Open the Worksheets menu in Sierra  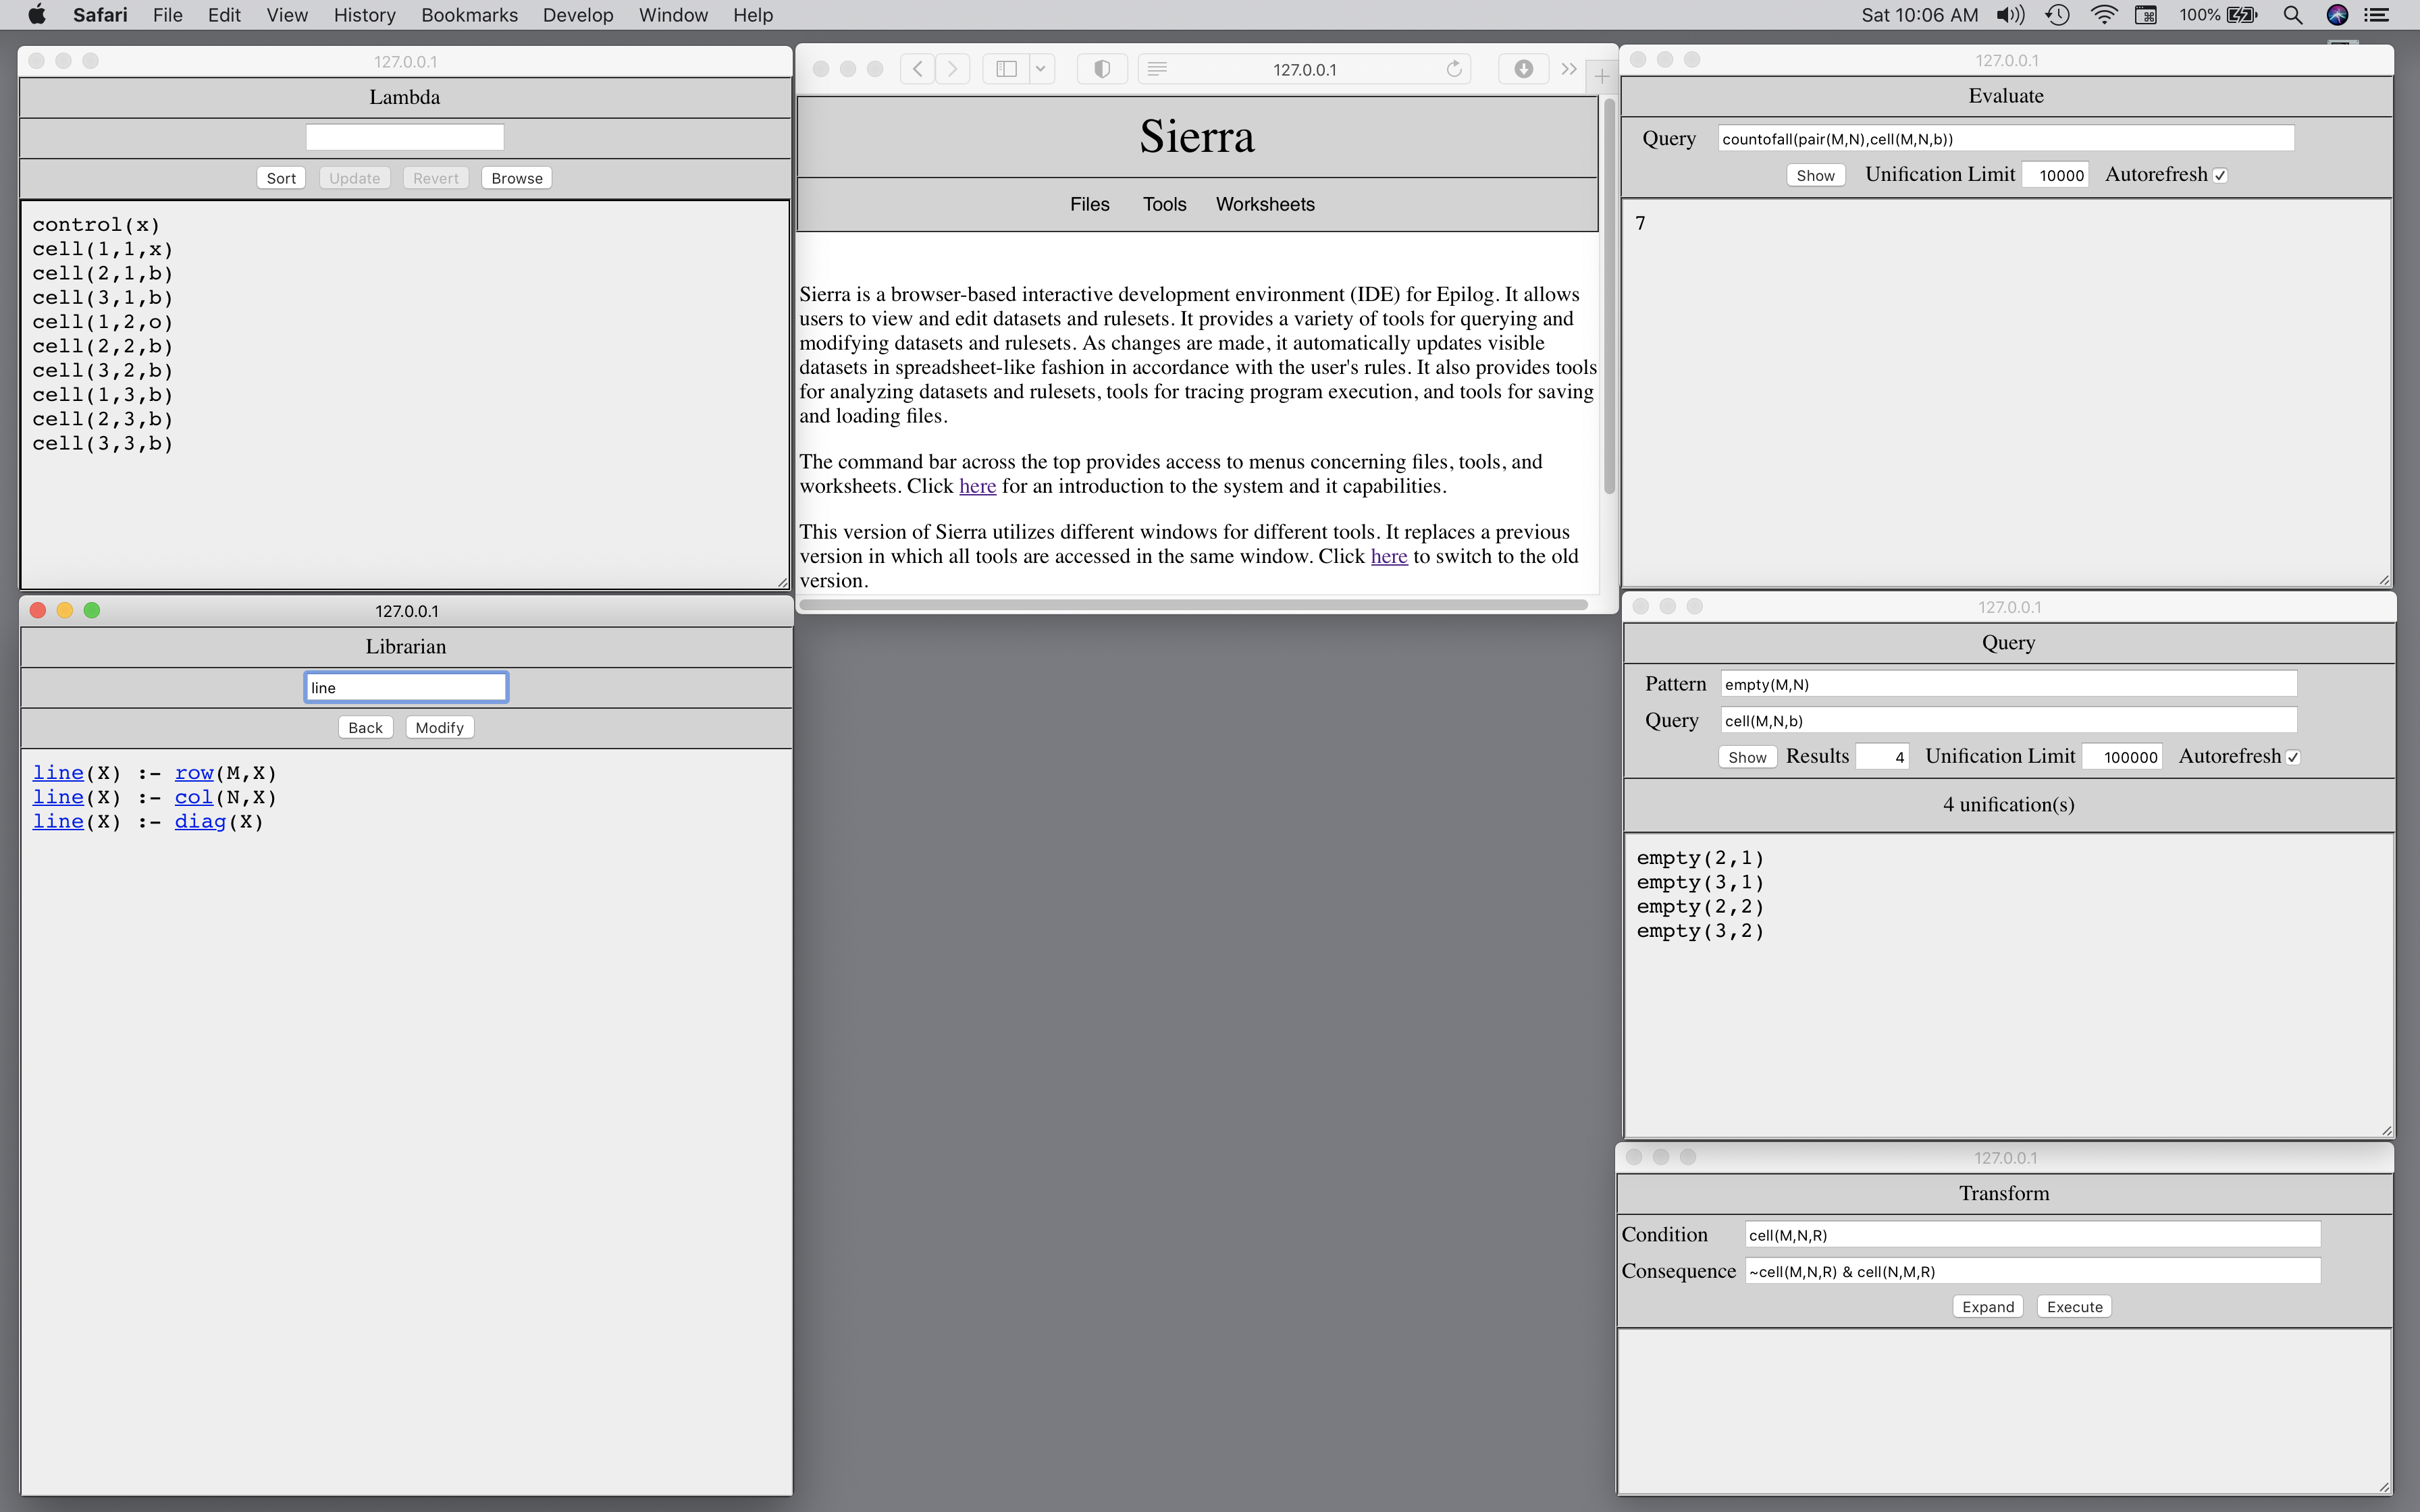pos(1264,204)
